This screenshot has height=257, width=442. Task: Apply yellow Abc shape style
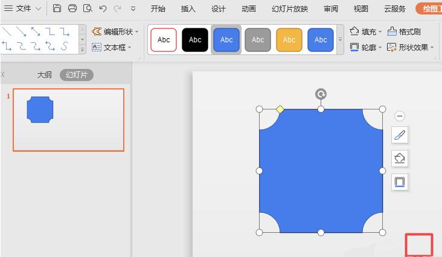[x=289, y=40]
